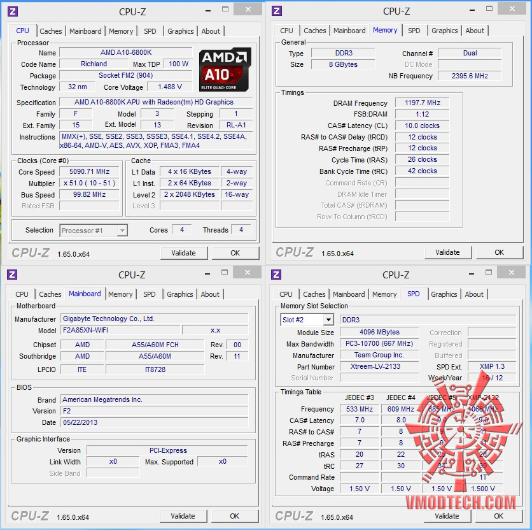Go to CPU tab in the Mainboard window
The width and height of the screenshot is (532, 530).
click(x=22, y=294)
